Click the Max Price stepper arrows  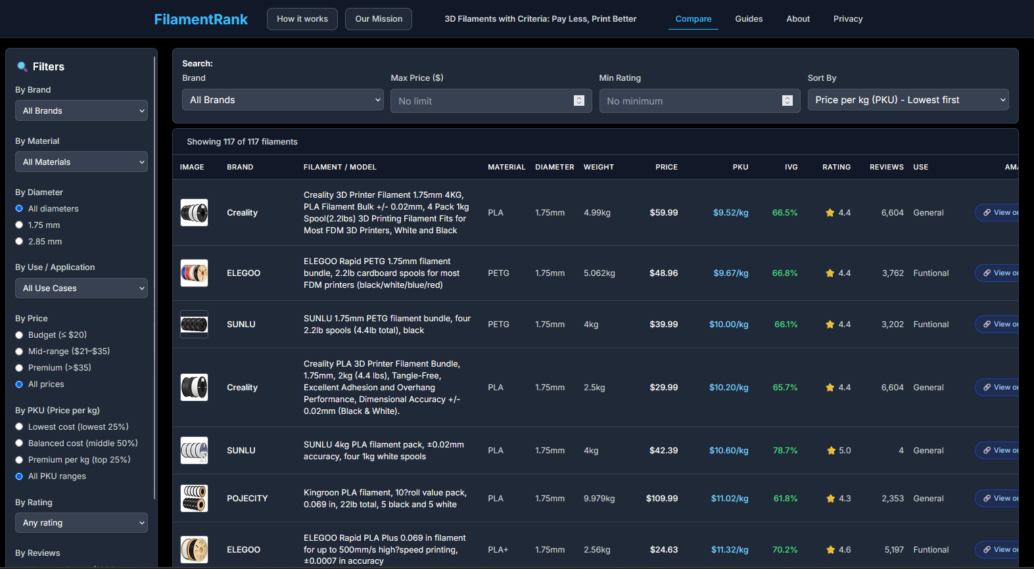click(578, 101)
